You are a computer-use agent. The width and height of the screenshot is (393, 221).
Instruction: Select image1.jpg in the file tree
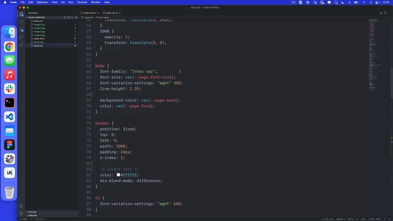click(39, 25)
